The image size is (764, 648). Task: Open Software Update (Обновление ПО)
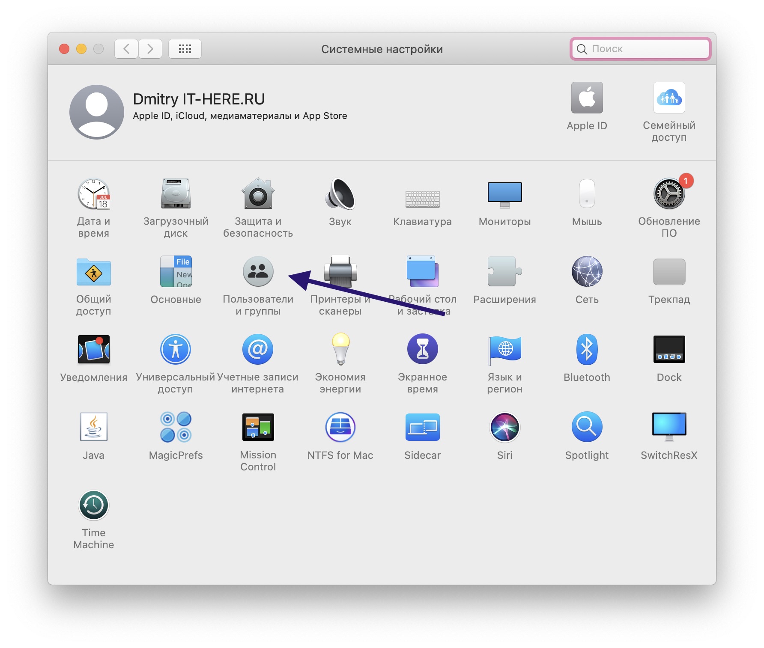click(668, 194)
